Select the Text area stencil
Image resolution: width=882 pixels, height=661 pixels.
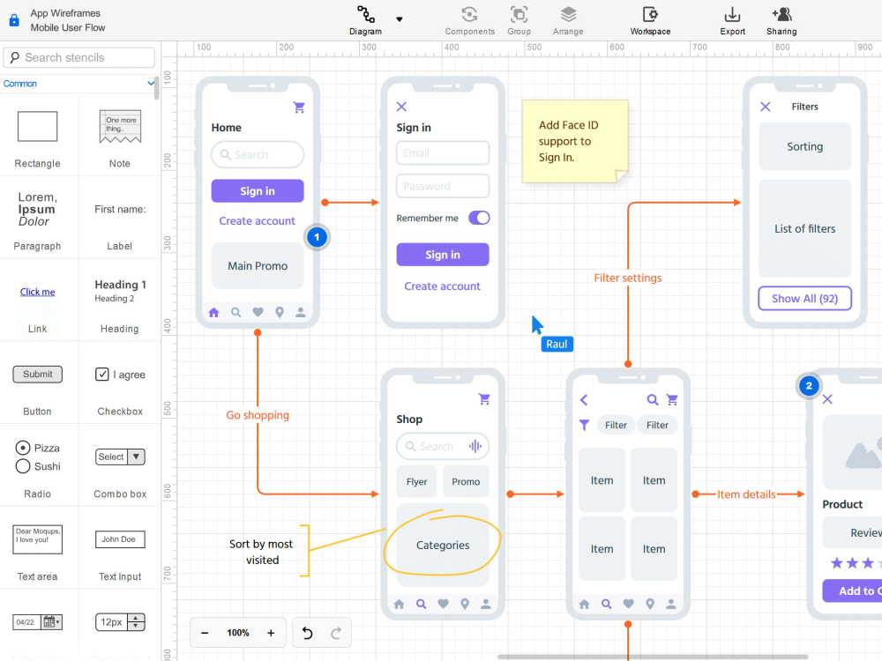coord(37,539)
